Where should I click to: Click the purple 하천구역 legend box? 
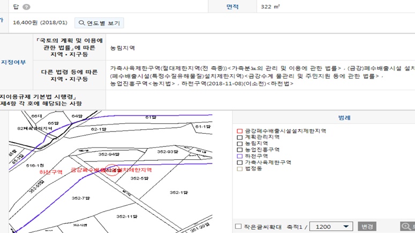[240, 156]
